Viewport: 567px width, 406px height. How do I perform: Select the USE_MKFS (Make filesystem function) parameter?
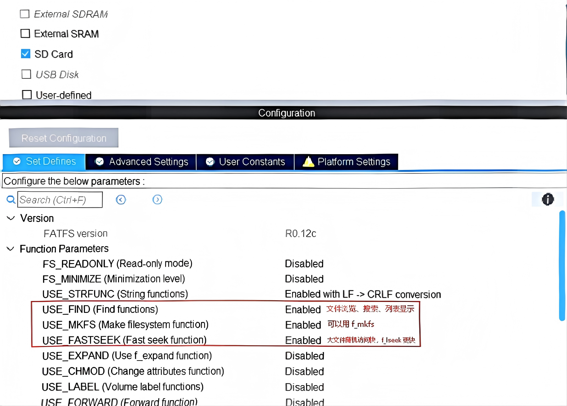point(125,325)
